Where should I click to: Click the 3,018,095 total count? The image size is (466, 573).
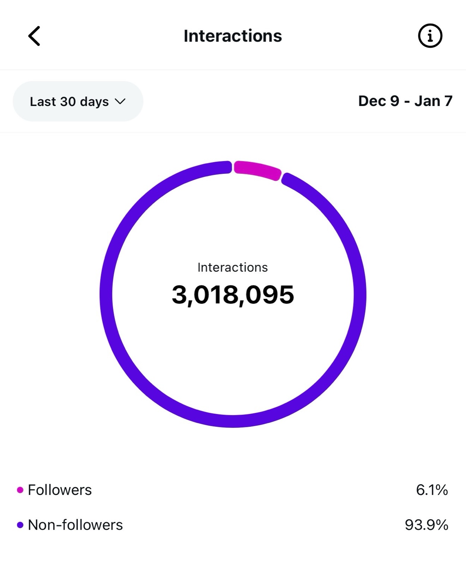[x=233, y=295]
